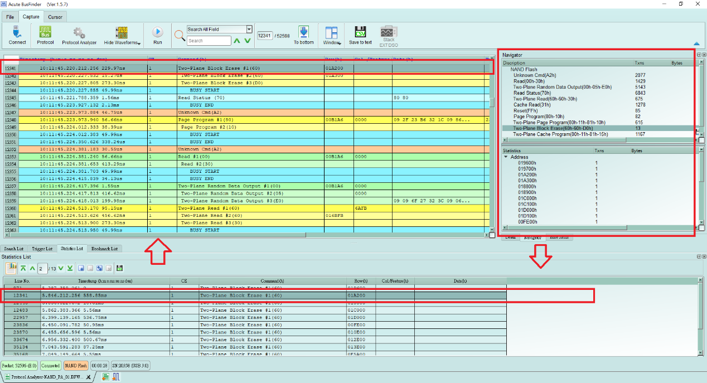Click new logic analyzer waveform icon

coord(115,377)
